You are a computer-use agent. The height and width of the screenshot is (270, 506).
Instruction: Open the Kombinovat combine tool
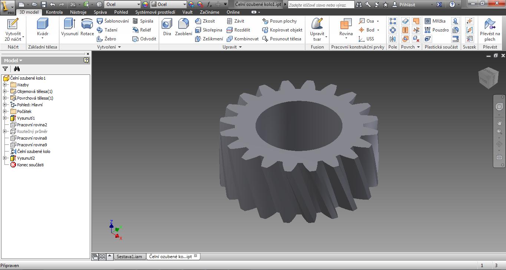pyautogui.click(x=243, y=39)
